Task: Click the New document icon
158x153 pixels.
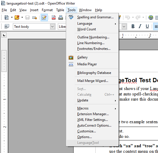Action: (7, 17)
